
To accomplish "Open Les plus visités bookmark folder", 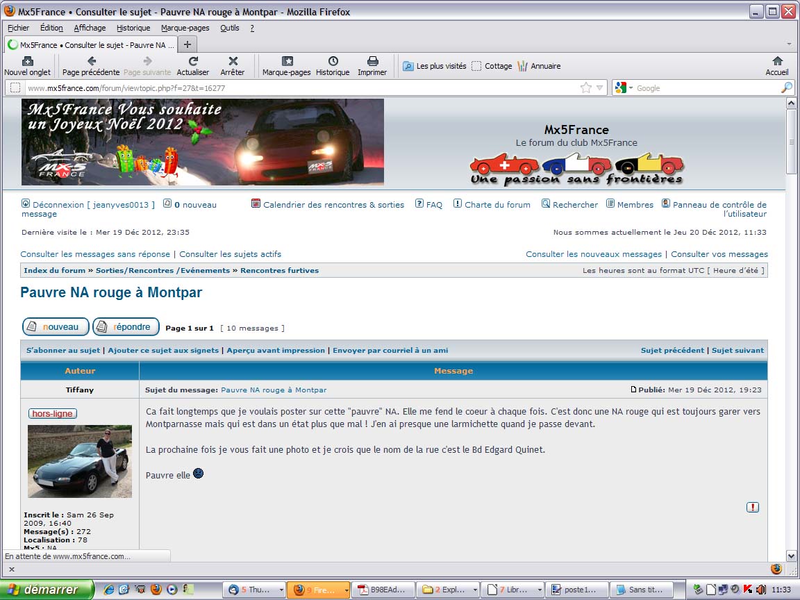I will pyautogui.click(x=435, y=66).
